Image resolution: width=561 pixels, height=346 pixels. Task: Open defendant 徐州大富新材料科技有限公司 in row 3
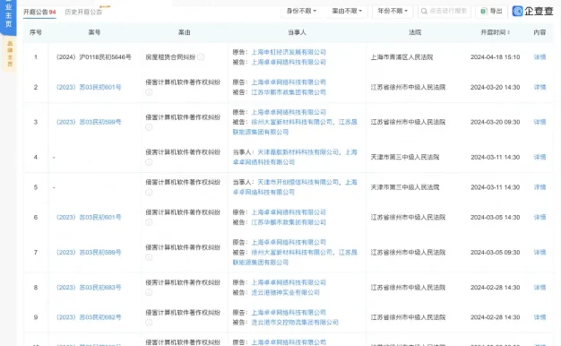click(291, 122)
